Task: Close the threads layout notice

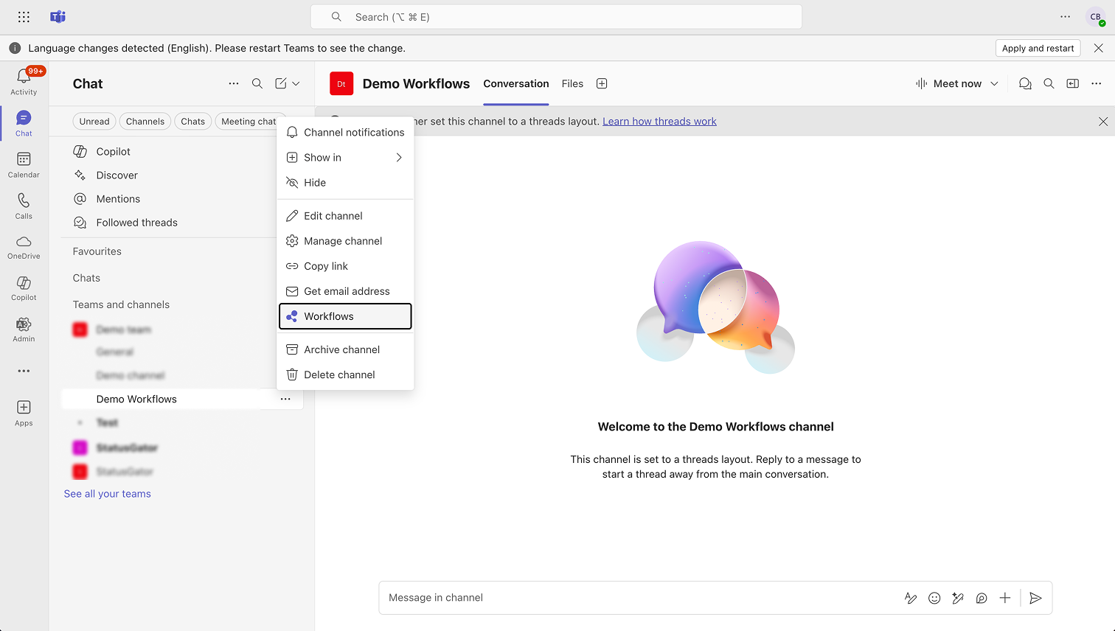Action: coord(1103,122)
